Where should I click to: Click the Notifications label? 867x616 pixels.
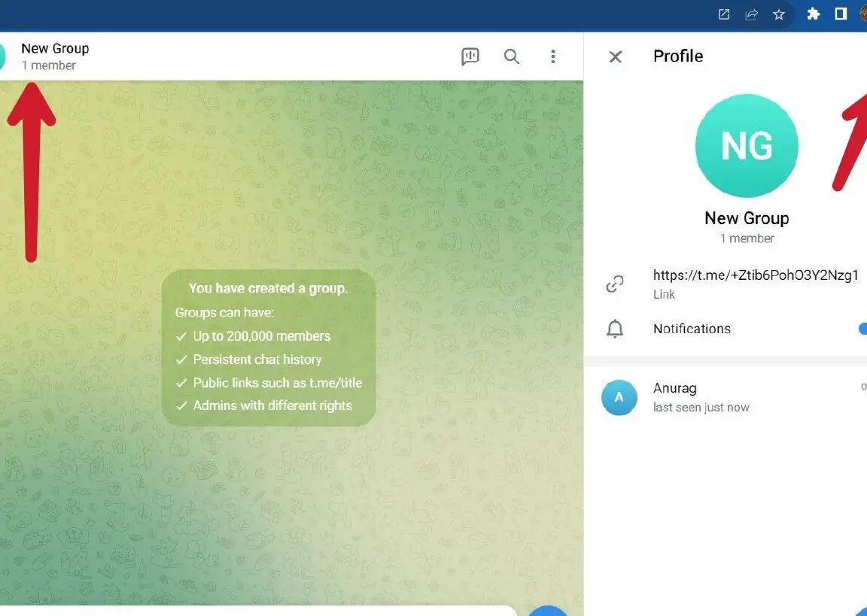[692, 329]
